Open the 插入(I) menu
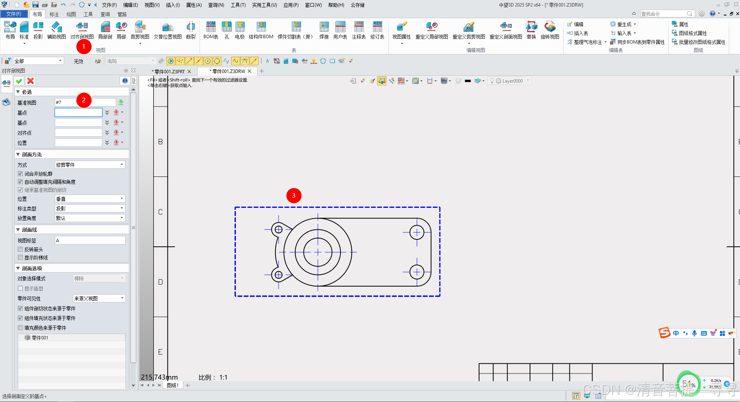This screenshot has width=740, height=402. point(173,5)
